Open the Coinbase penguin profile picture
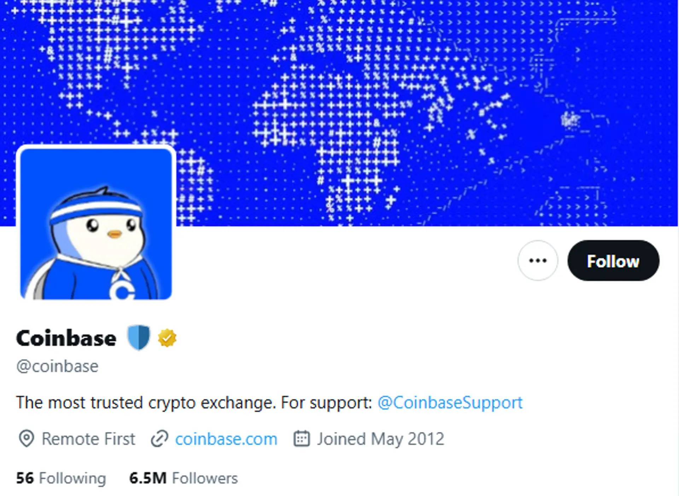679x496 pixels. (96, 224)
